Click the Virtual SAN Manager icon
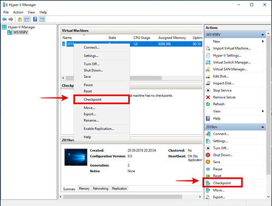 click(208, 69)
